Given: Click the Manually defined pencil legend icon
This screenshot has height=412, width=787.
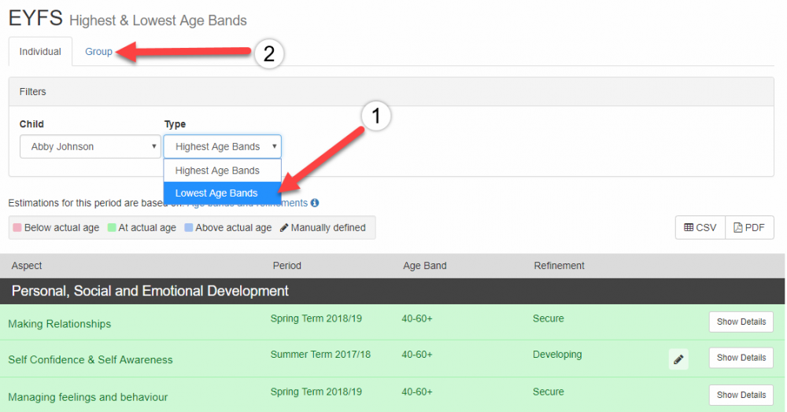Looking at the screenshot, I should pos(284,228).
